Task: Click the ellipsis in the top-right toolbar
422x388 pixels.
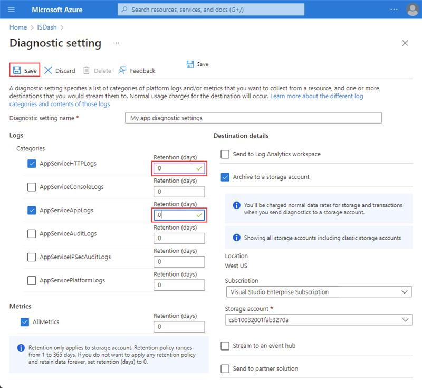Action: [392, 8]
